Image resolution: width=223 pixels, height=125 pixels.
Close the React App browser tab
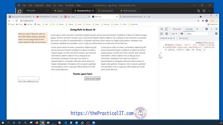(x=117, y=17)
